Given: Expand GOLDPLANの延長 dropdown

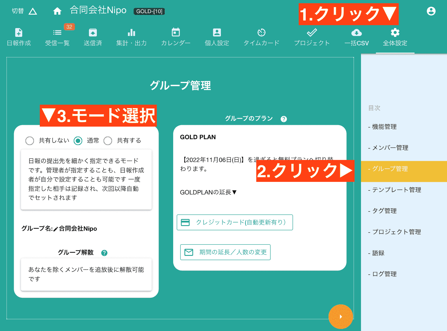Looking at the screenshot, I should (208, 192).
